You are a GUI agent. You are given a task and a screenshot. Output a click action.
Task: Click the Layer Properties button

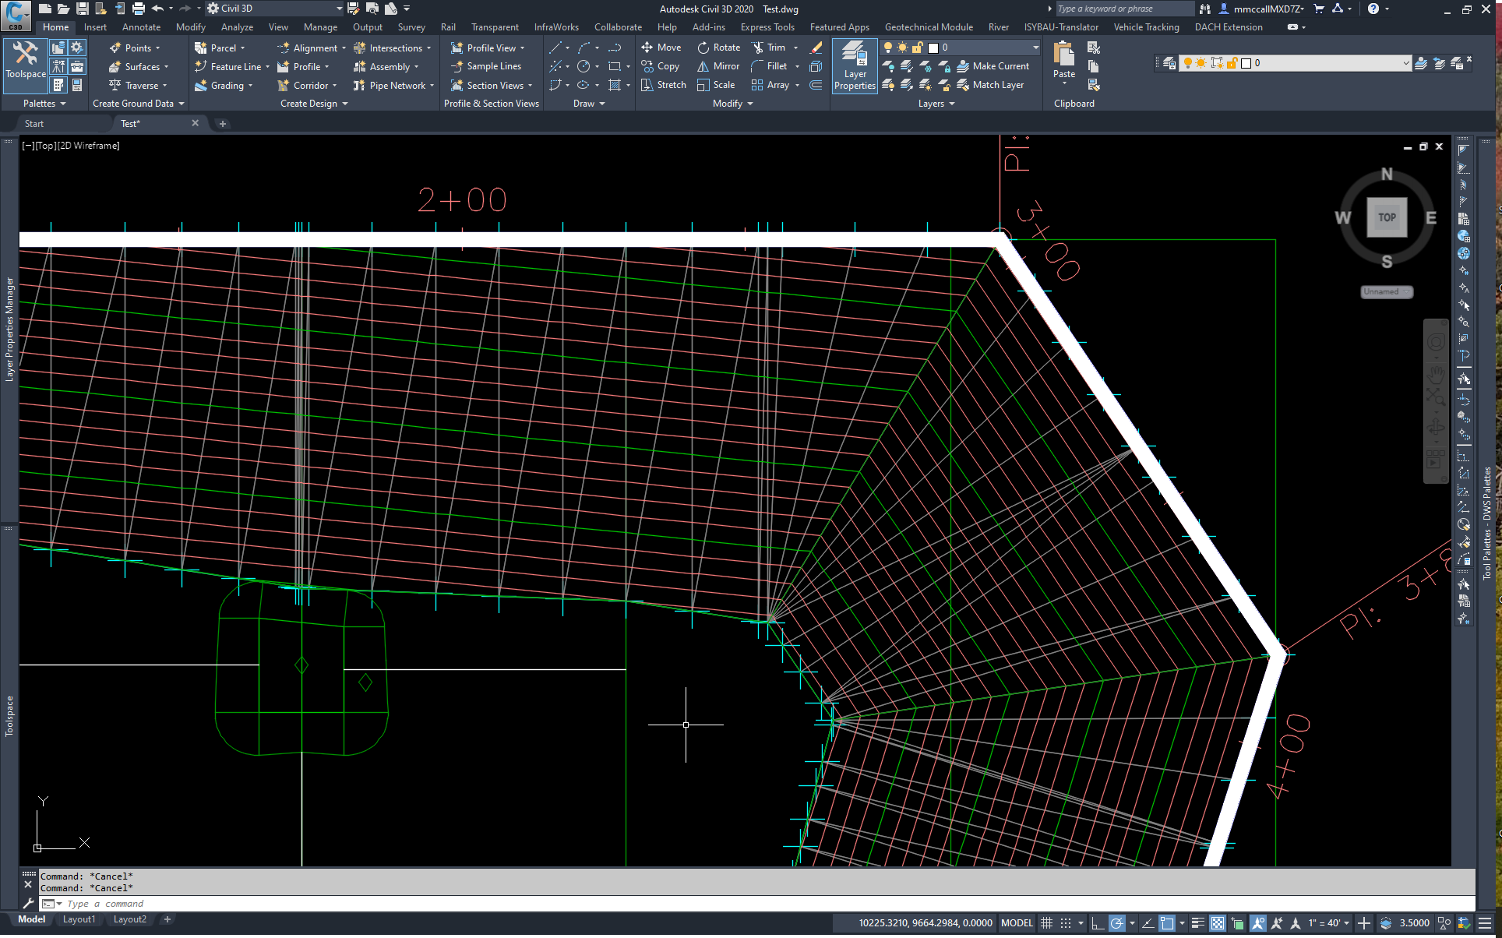[855, 66]
